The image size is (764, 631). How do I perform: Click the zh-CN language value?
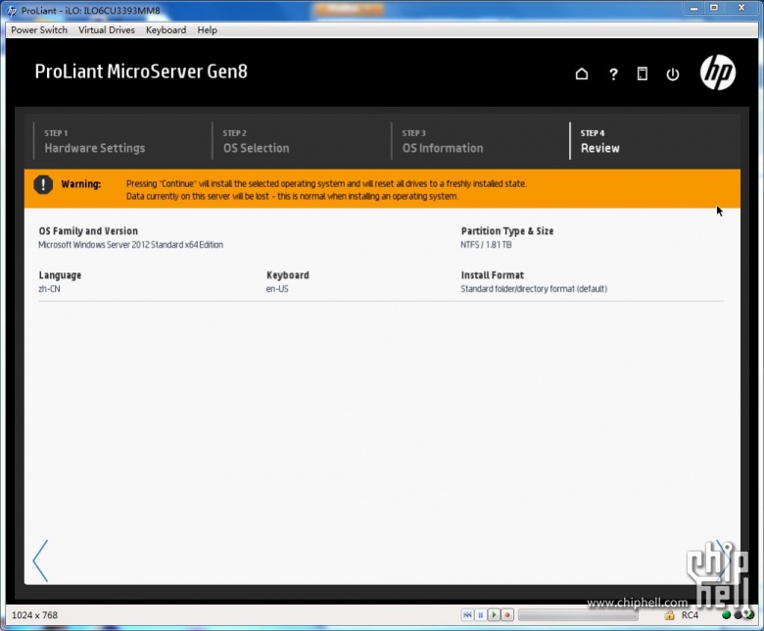[49, 288]
